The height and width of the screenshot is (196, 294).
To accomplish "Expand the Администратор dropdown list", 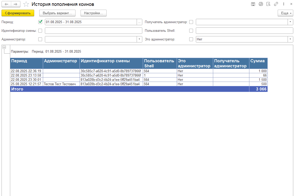I will [x=139, y=39].
